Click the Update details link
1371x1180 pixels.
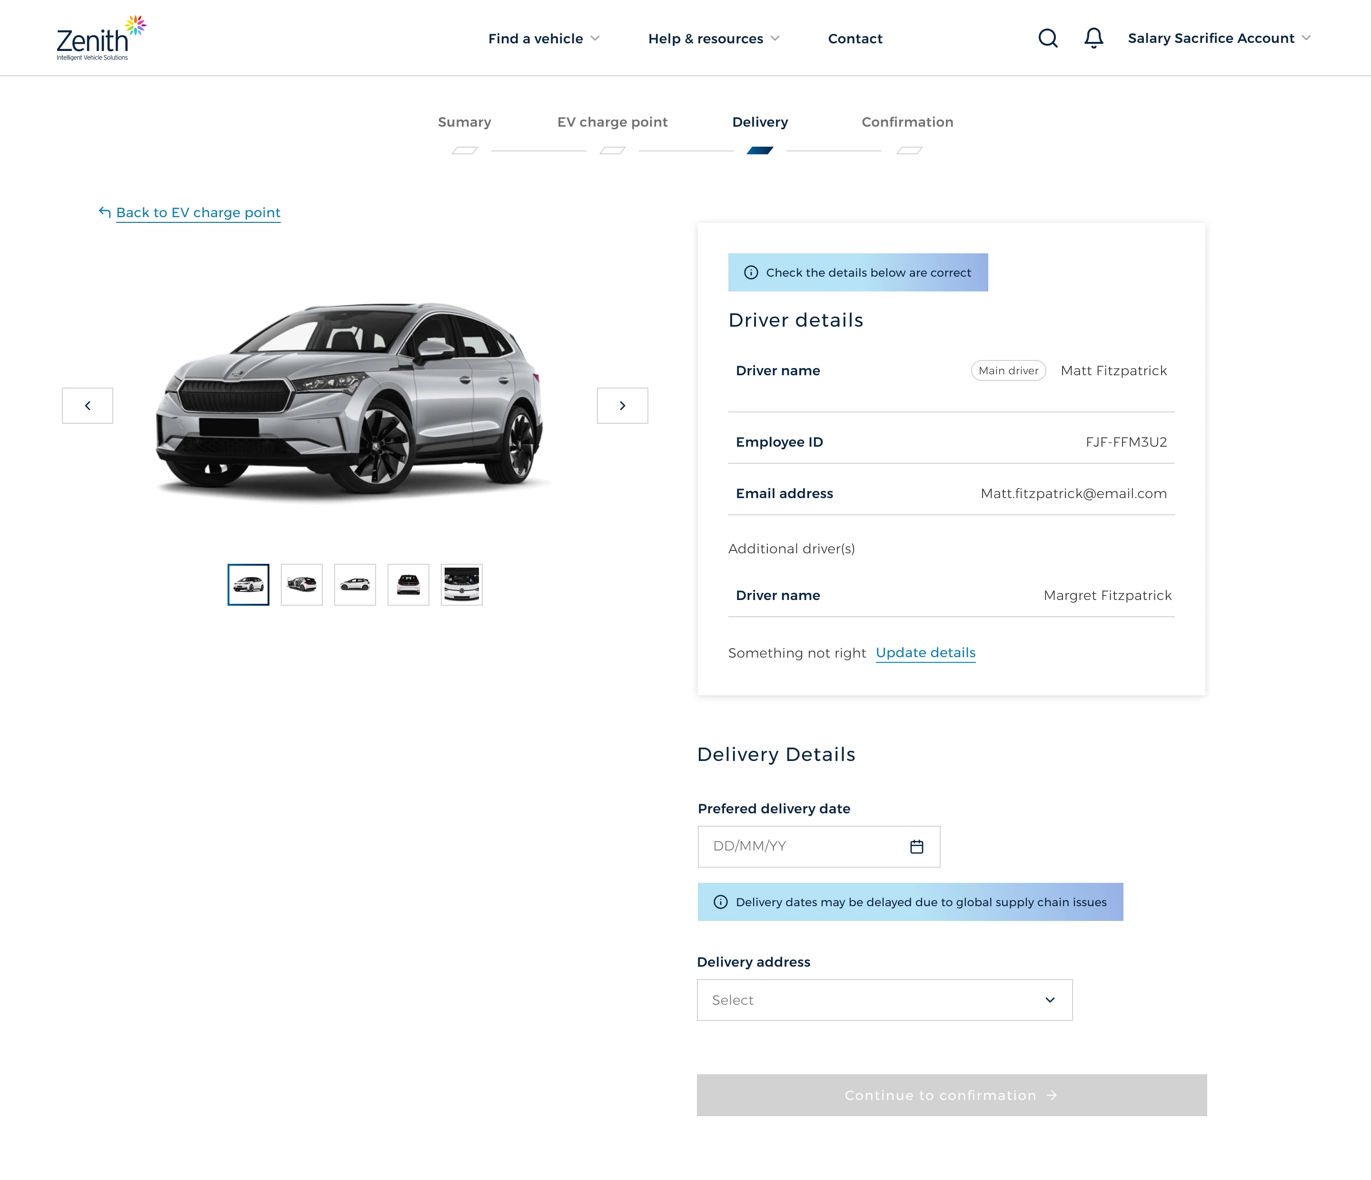pos(925,652)
